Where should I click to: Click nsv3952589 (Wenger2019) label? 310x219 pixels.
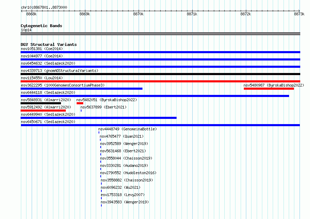pyautogui.click(x=124, y=144)
